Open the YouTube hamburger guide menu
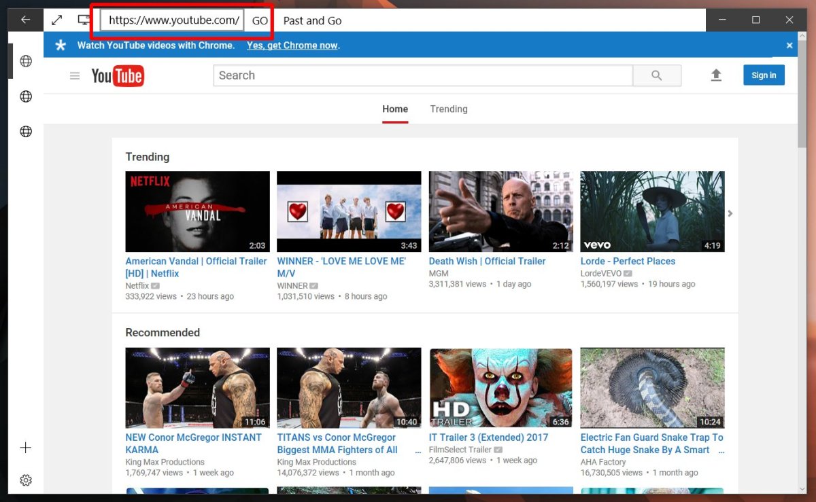The image size is (816, 502). click(75, 76)
